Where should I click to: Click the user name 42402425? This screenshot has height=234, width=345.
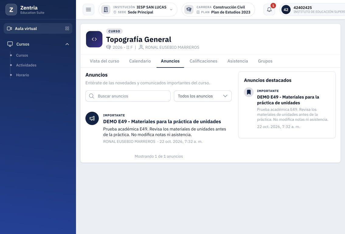302,8
